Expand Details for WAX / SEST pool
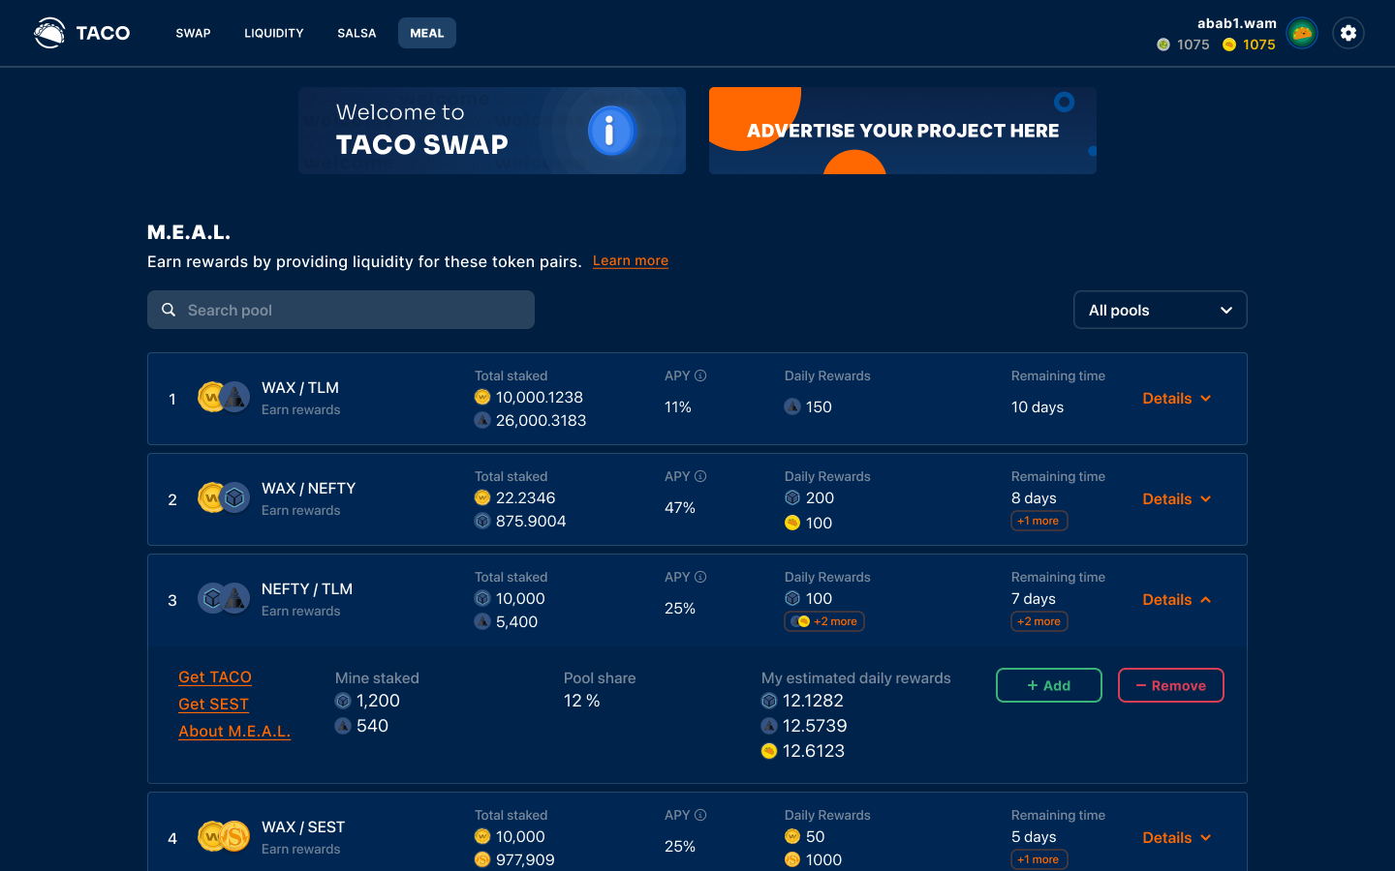Image resolution: width=1395 pixels, height=871 pixels. pyautogui.click(x=1177, y=838)
